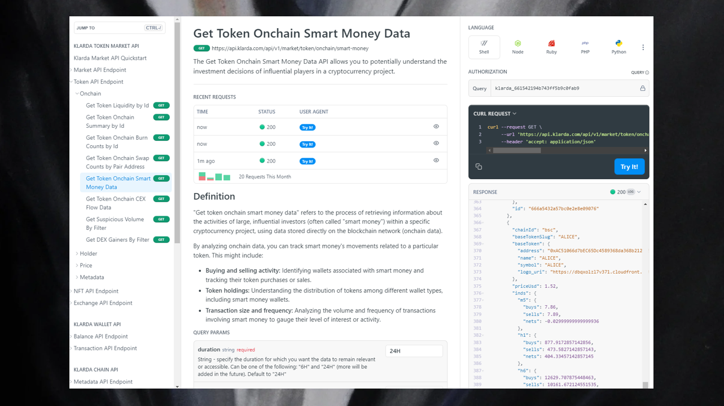Screen dimensions: 724x406
Task: Click the sidebar vertical scrollbar
Action: 177,132
